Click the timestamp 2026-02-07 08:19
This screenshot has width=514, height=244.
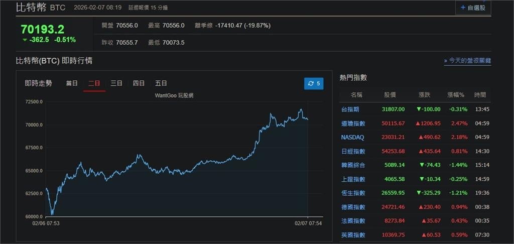98,8
